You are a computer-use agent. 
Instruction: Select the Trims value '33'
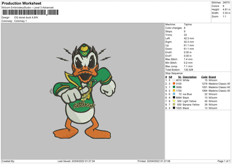pyautogui.click(x=185, y=35)
